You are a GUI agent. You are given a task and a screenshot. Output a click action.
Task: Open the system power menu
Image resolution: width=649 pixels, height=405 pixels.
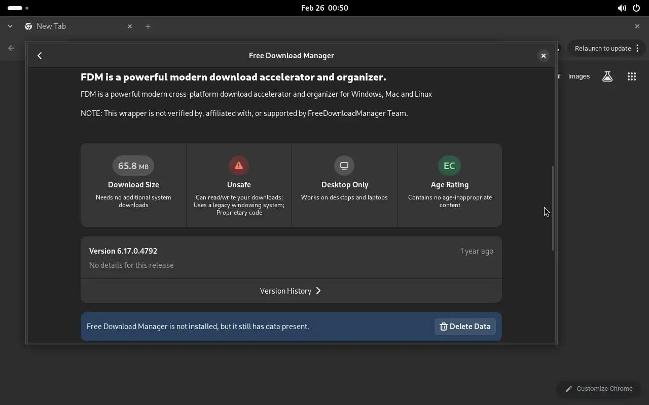pos(636,8)
